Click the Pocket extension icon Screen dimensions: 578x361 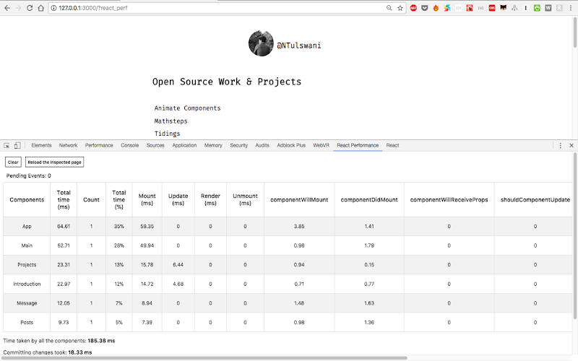(x=425, y=8)
